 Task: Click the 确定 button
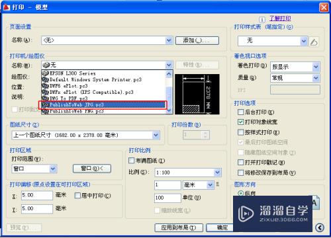point(220,227)
